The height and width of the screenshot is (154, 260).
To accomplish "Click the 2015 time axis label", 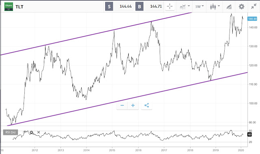I will point(112,150).
